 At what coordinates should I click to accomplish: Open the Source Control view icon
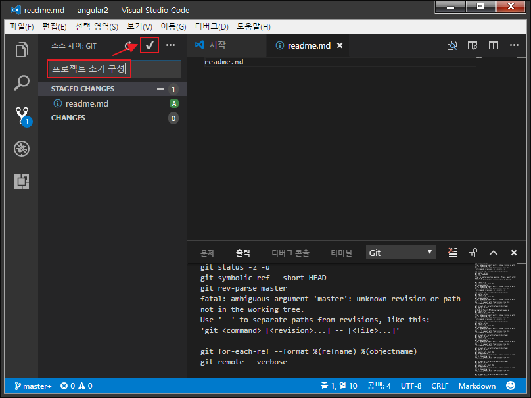pyautogui.click(x=22, y=116)
